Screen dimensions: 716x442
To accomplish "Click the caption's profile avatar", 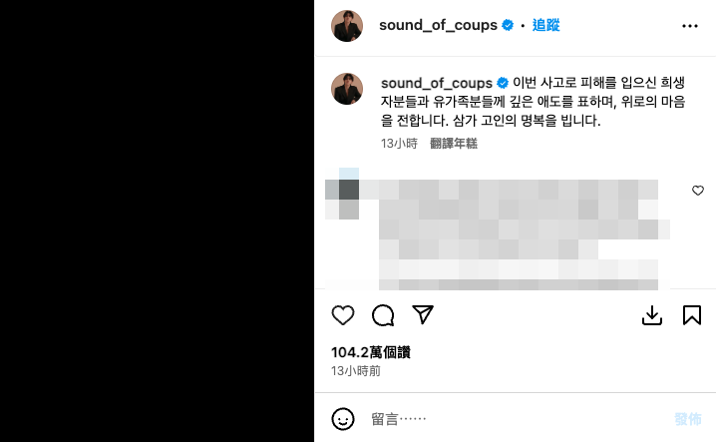I will 347,89.
